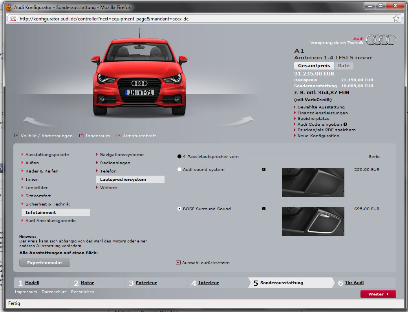Open info for BOSE Surround Sound

[264, 209]
